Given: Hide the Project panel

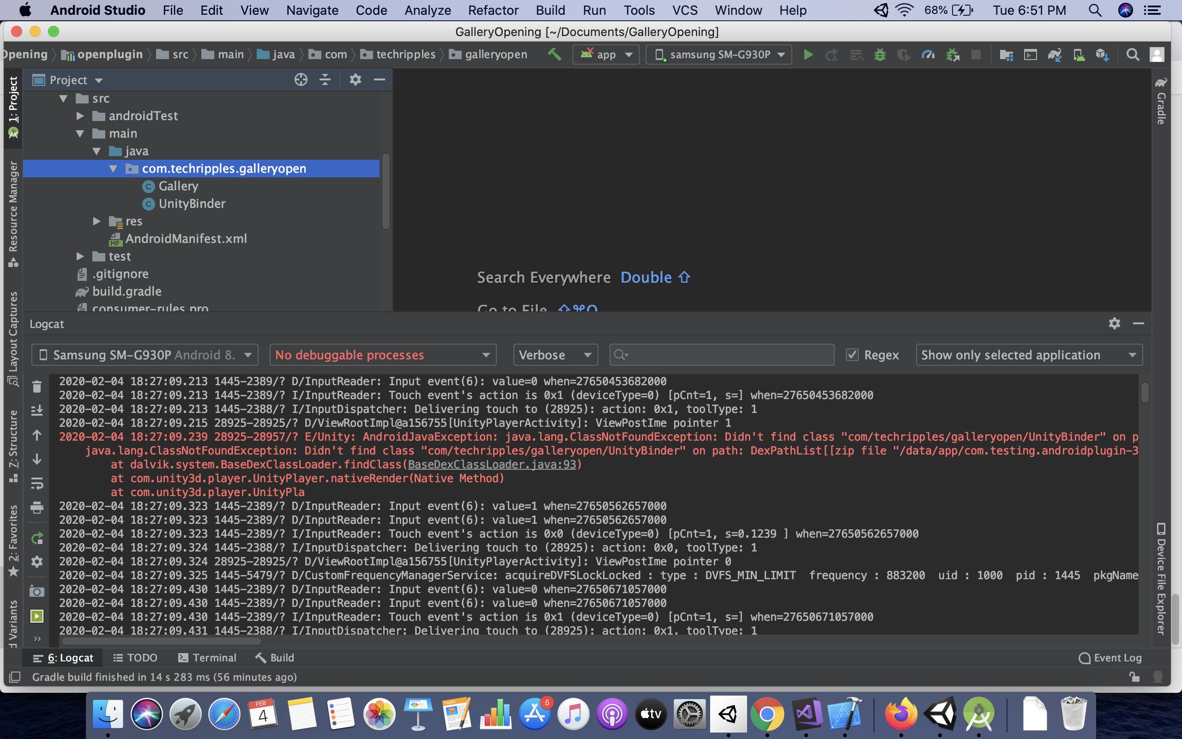Looking at the screenshot, I should click(380, 79).
